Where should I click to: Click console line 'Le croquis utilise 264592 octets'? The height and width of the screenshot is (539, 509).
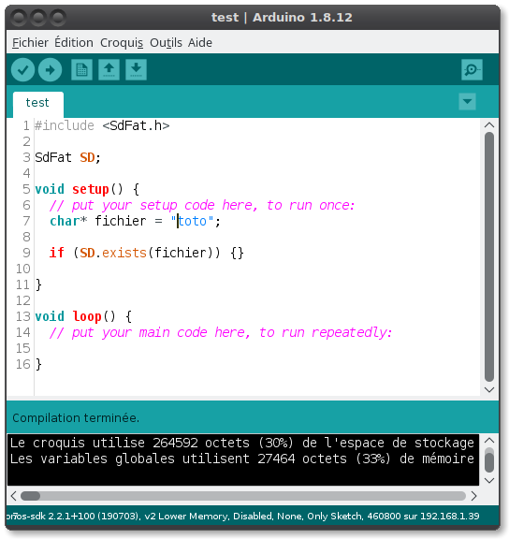click(241, 443)
